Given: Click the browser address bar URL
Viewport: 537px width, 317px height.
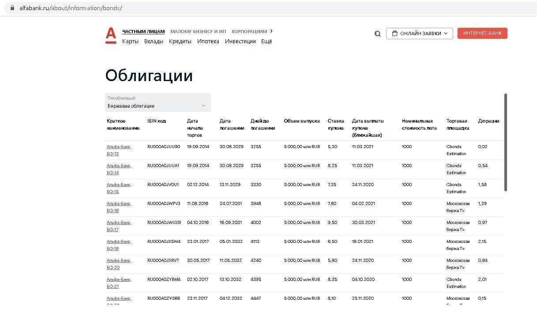Looking at the screenshot, I should [x=71, y=8].
